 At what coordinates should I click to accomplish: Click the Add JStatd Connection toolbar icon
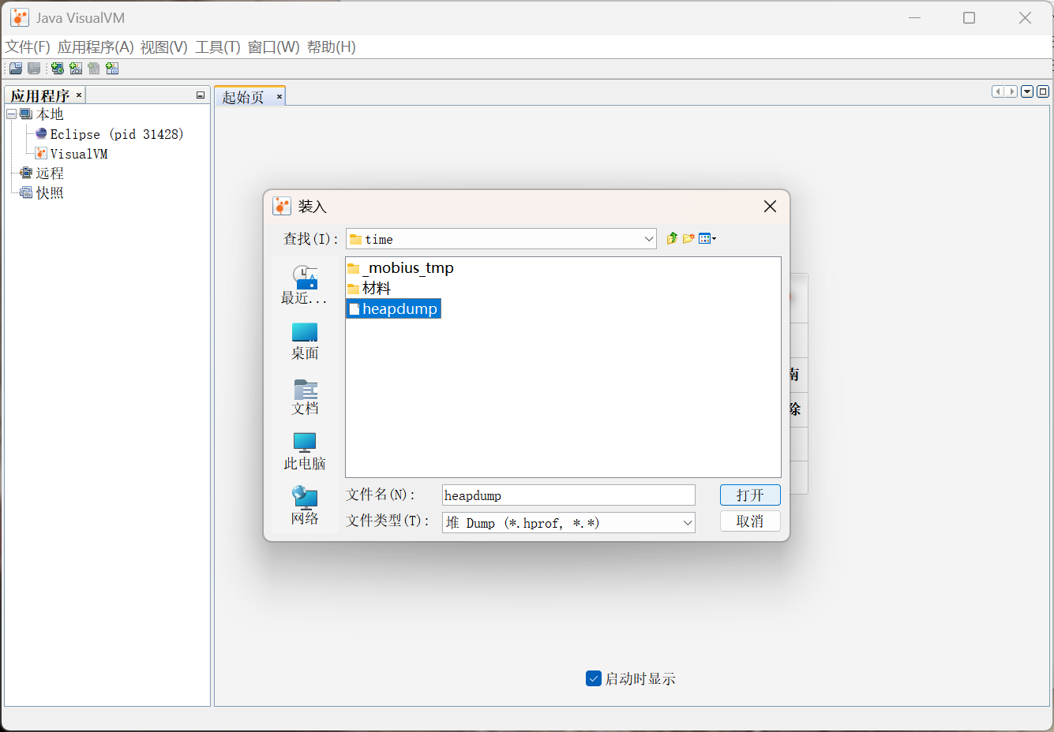pos(112,69)
